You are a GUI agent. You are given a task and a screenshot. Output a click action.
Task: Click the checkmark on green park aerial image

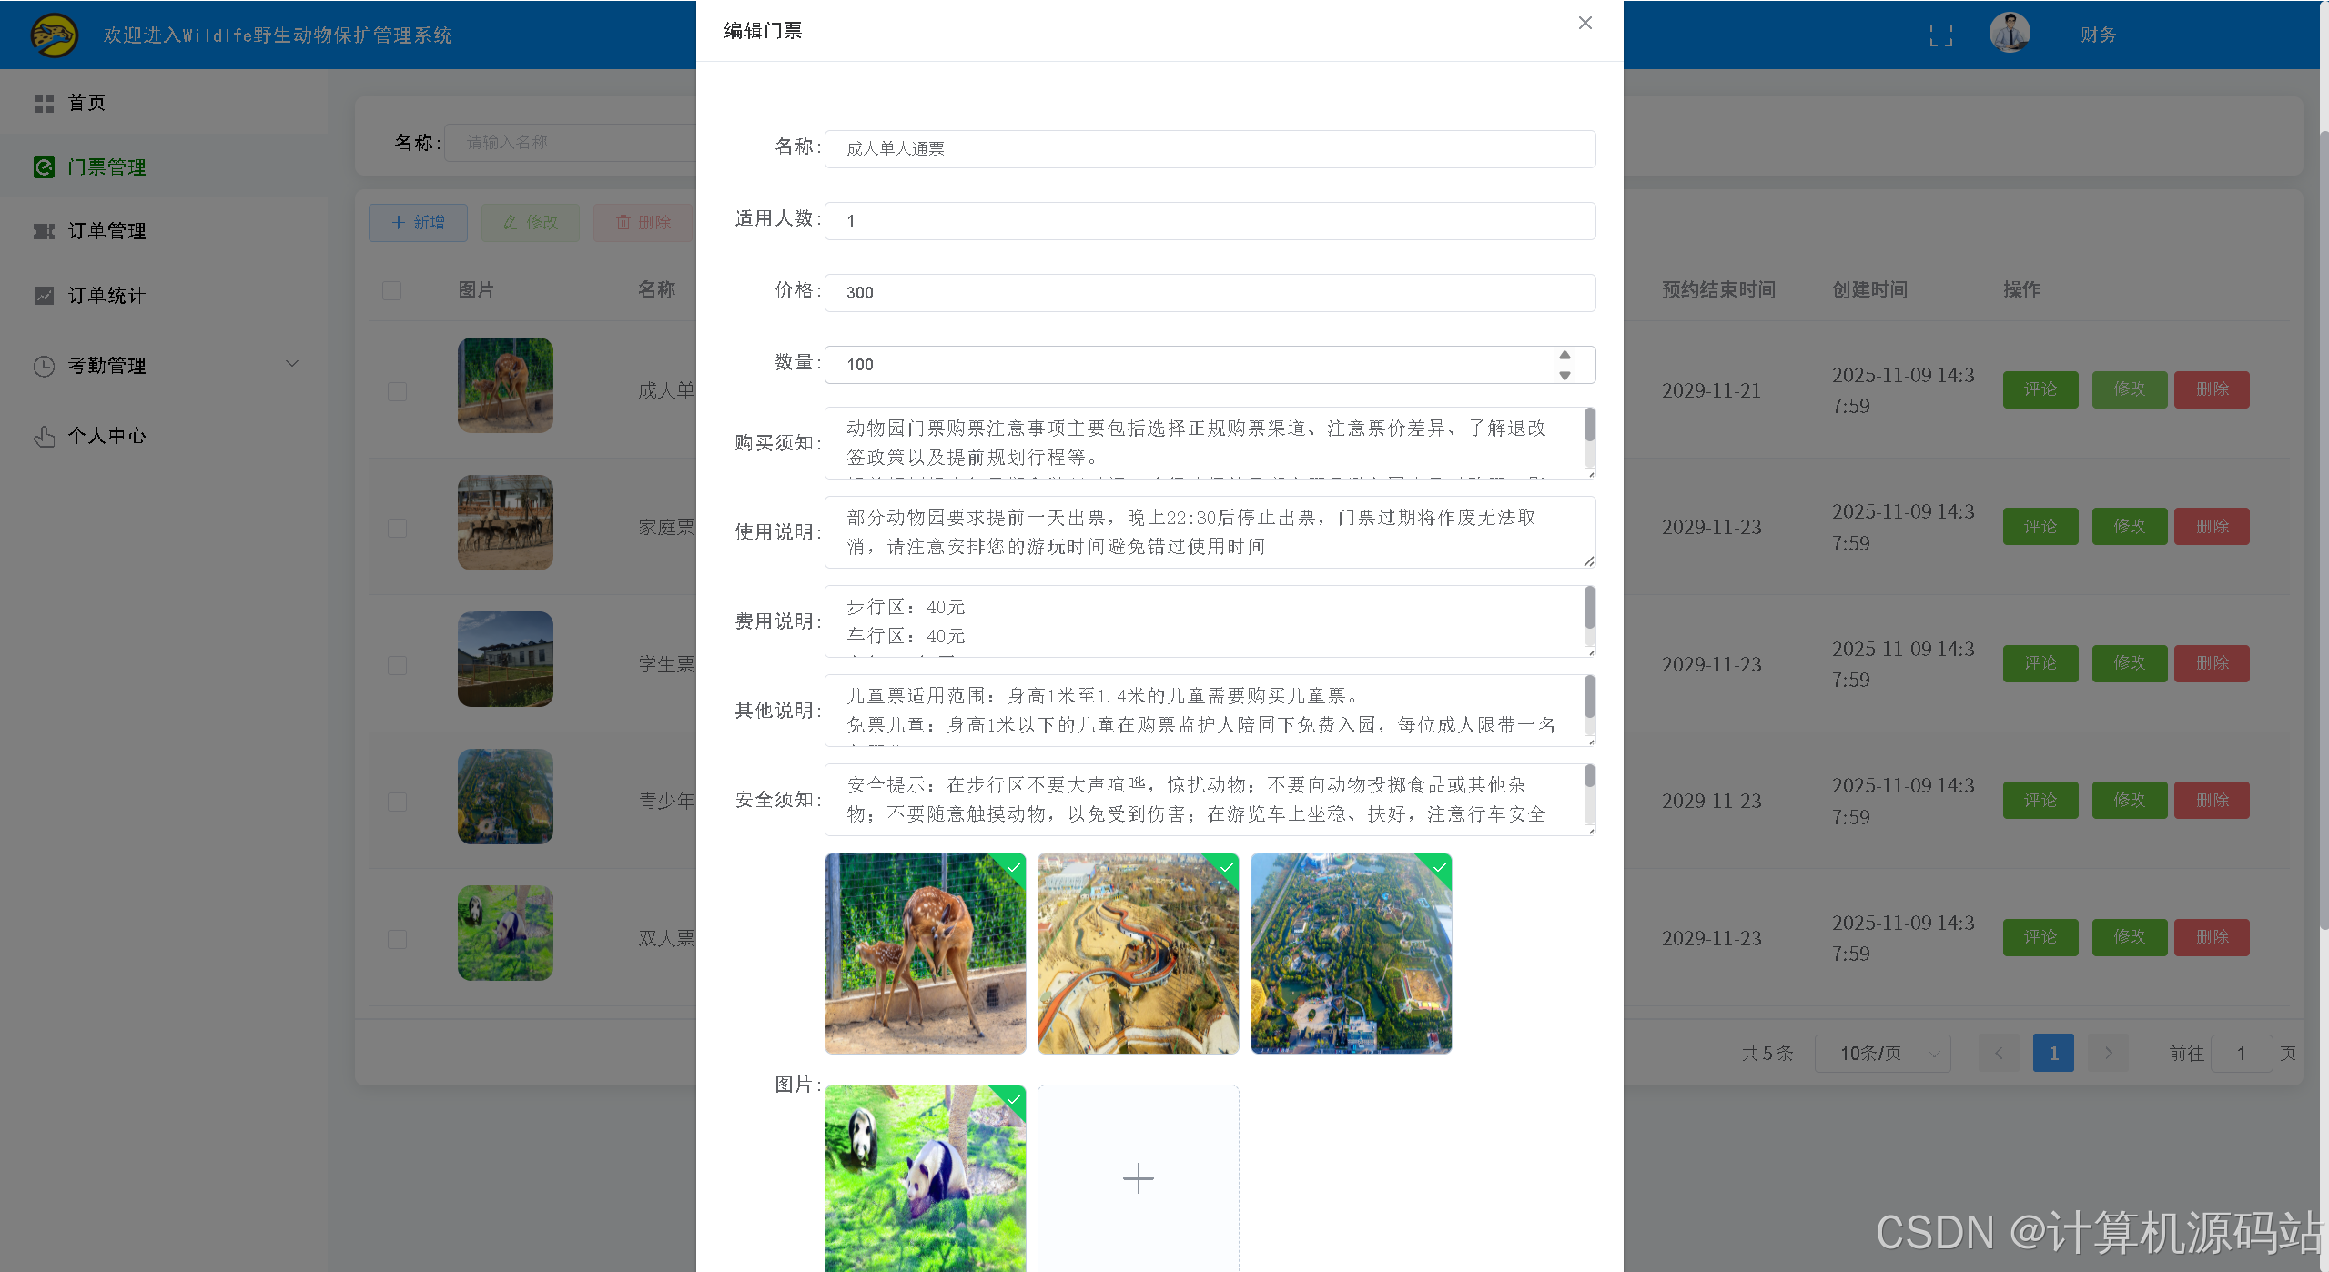click(x=1439, y=866)
